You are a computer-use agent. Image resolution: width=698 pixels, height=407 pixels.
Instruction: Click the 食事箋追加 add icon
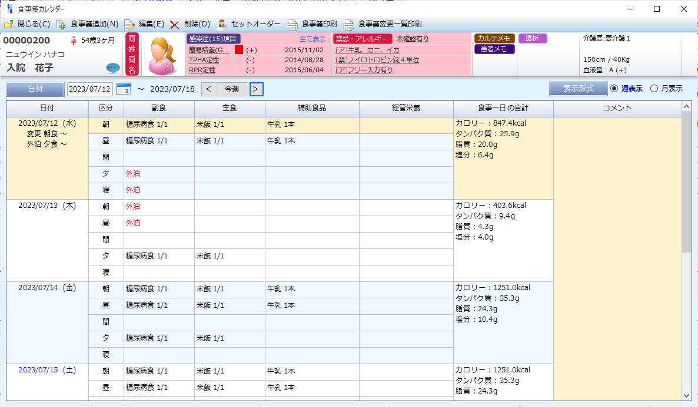(x=61, y=25)
